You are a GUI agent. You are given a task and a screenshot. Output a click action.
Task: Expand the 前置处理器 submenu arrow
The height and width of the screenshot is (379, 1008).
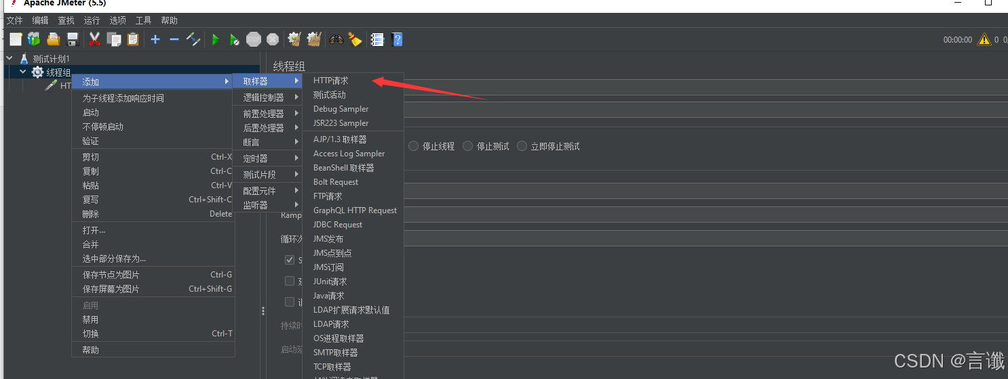pos(296,114)
